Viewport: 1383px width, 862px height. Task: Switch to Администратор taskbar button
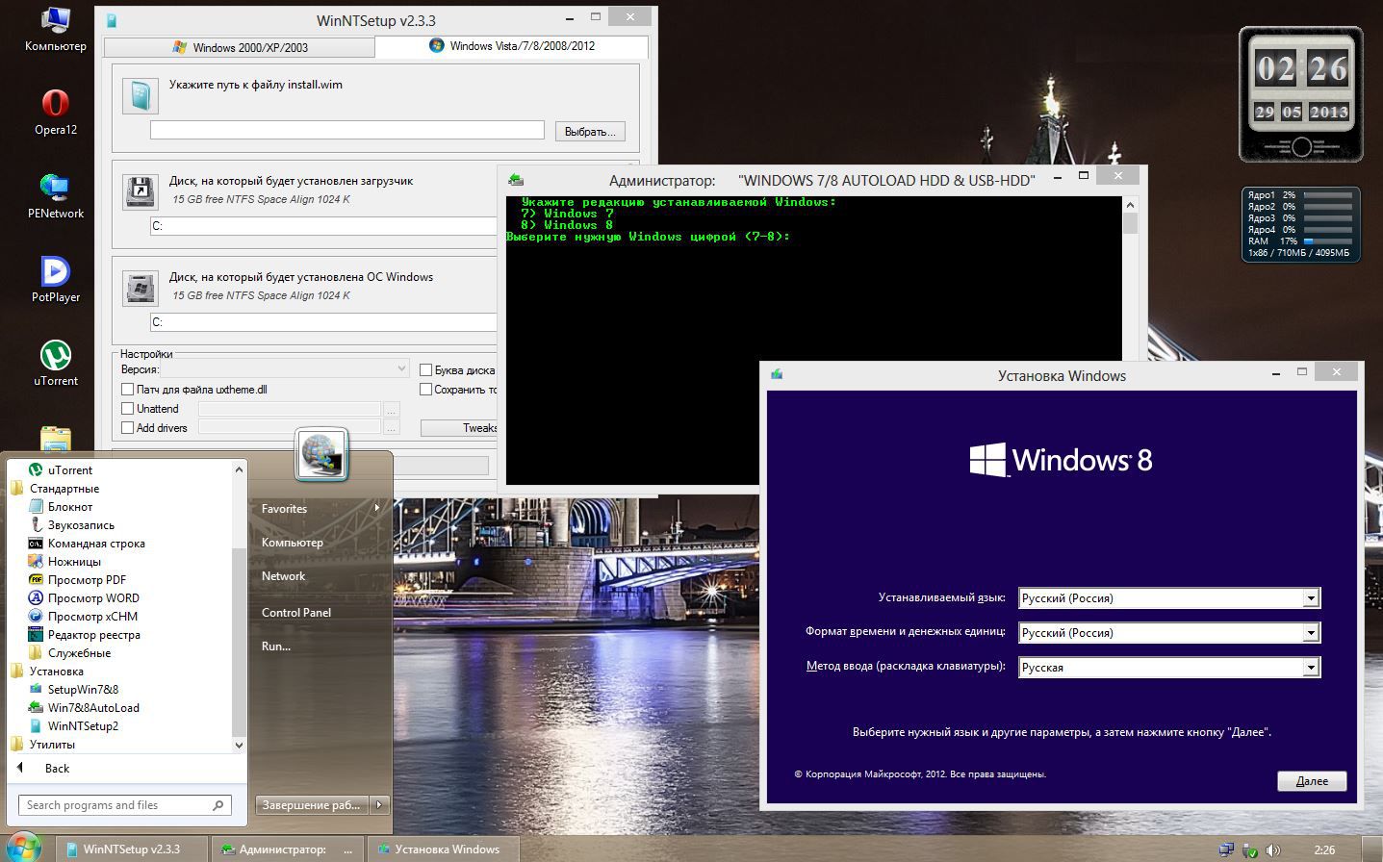coord(288,849)
